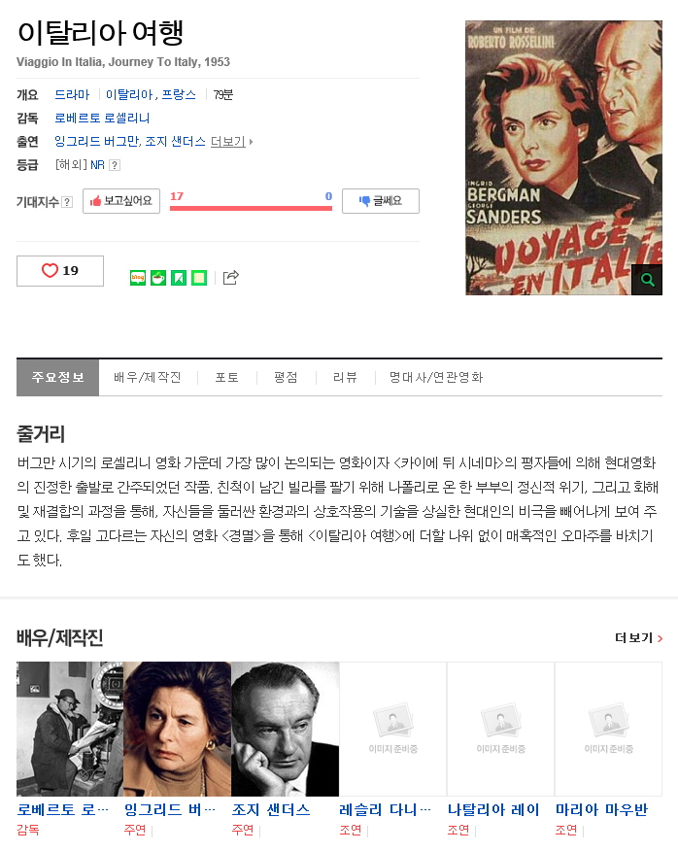Click the Naver bookmark share icon
Viewport: 678px width, 852px height.
point(179,278)
